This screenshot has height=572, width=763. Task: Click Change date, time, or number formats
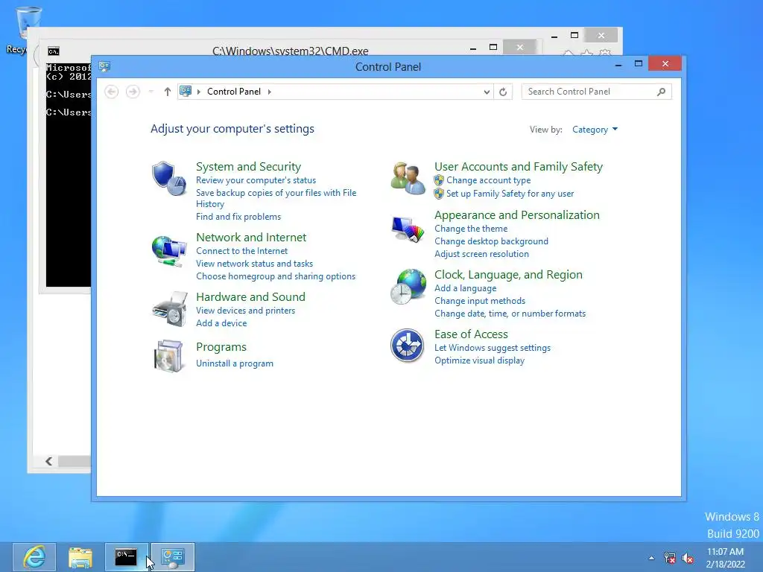[510, 314]
